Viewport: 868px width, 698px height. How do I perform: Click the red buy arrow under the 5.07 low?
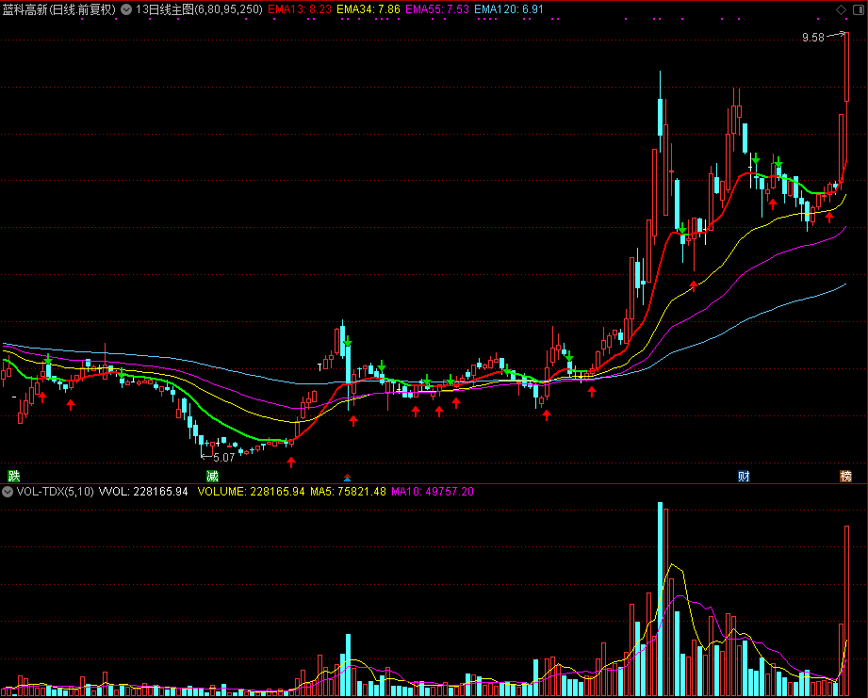[x=291, y=462]
